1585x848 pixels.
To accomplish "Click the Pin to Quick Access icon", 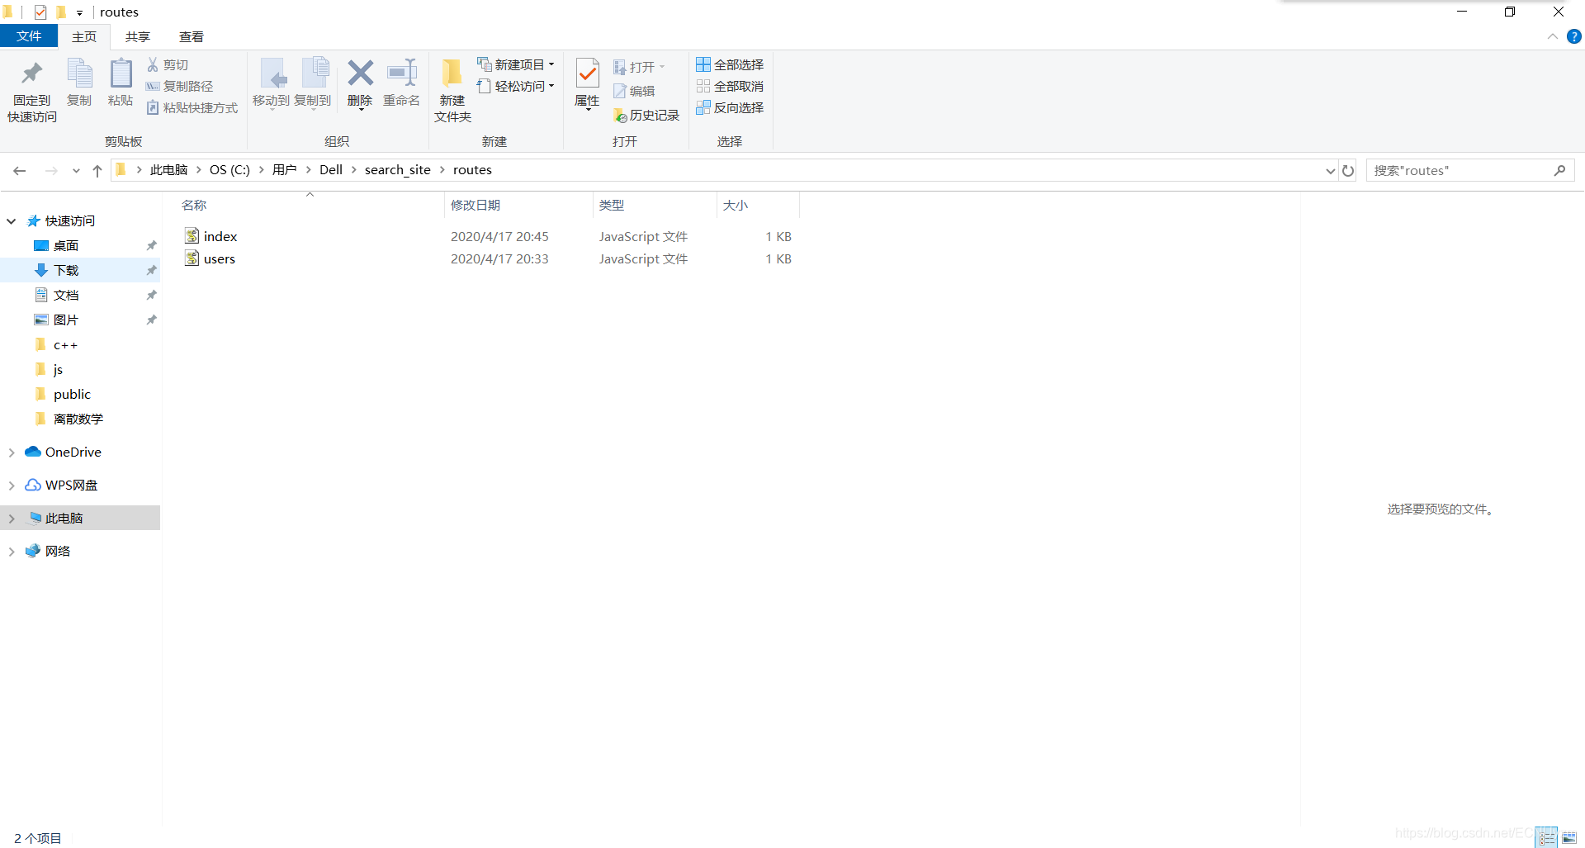I will tap(32, 74).
